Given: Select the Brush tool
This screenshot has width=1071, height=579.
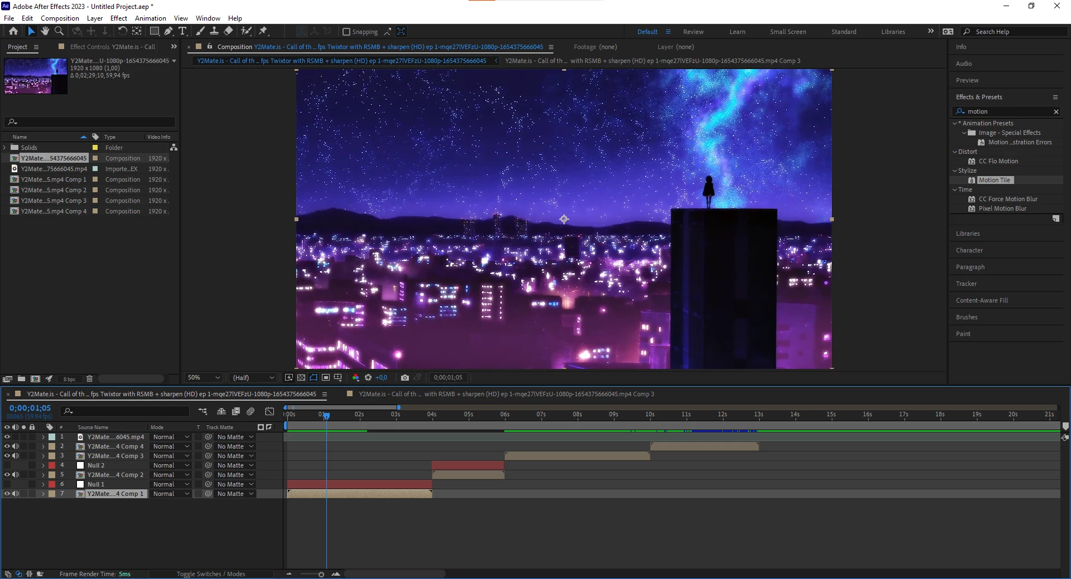Looking at the screenshot, I should point(200,31).
